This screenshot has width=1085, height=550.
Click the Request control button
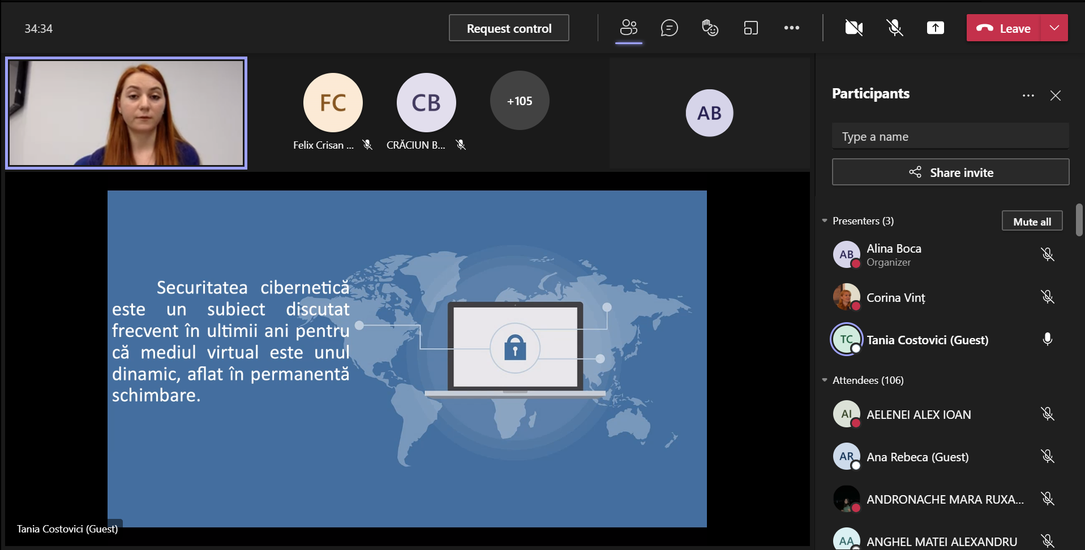[509, 28]
